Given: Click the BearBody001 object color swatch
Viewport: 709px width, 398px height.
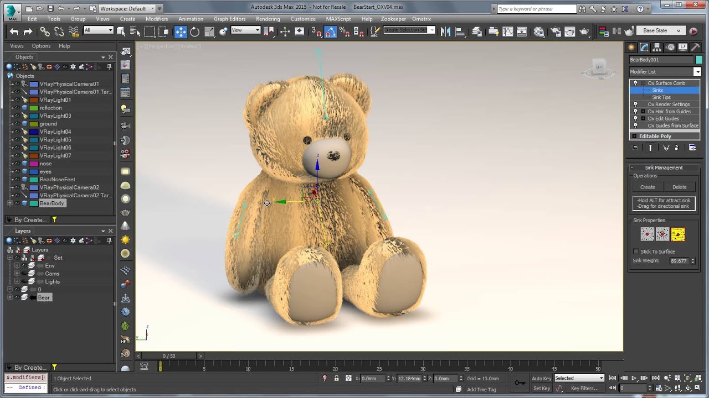Looking at the screenshot, I should pos(698,60).
